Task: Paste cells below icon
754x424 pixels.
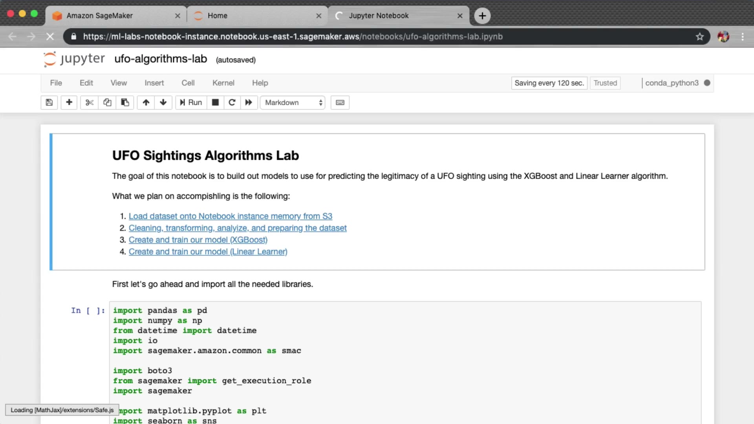Action: [125, 102]
